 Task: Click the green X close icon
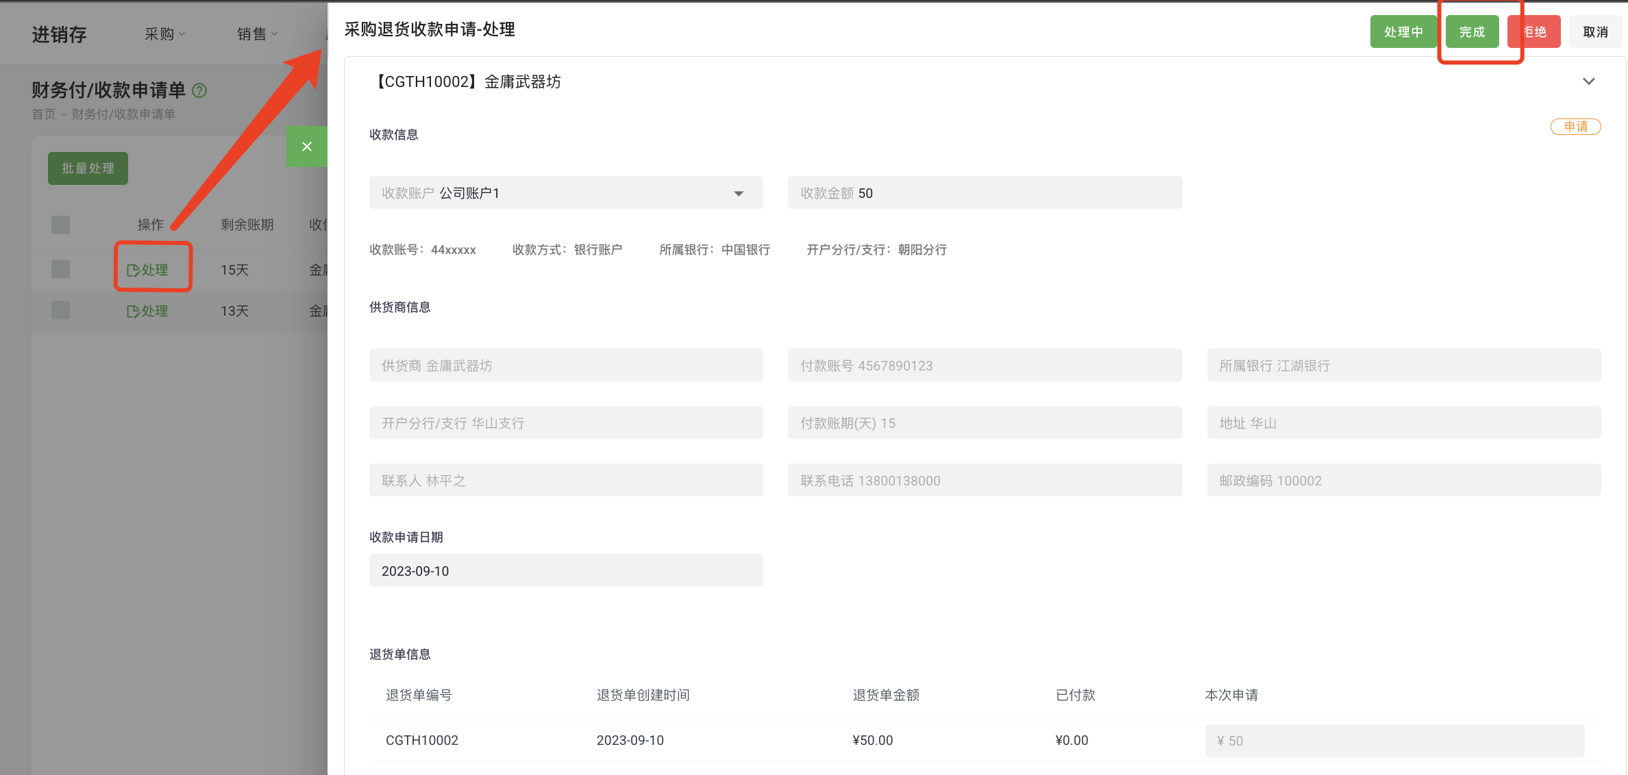click(x=306, y=146)
